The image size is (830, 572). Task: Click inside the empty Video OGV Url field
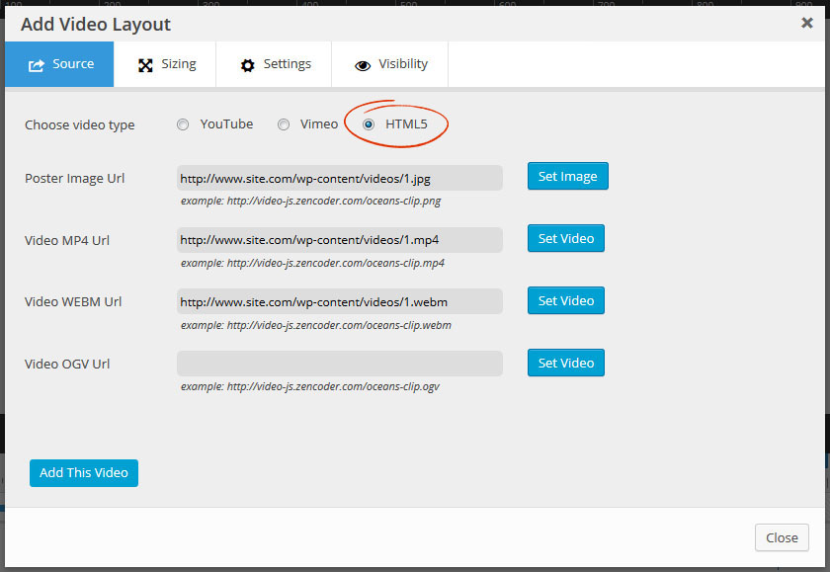tap(339, 364)
